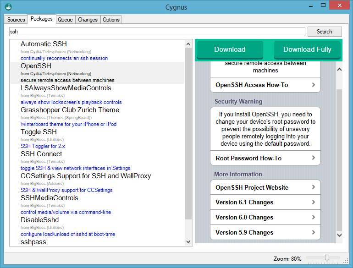Open Version 5.9 Changes
353x268 pixels.
(x=265, y=232)
